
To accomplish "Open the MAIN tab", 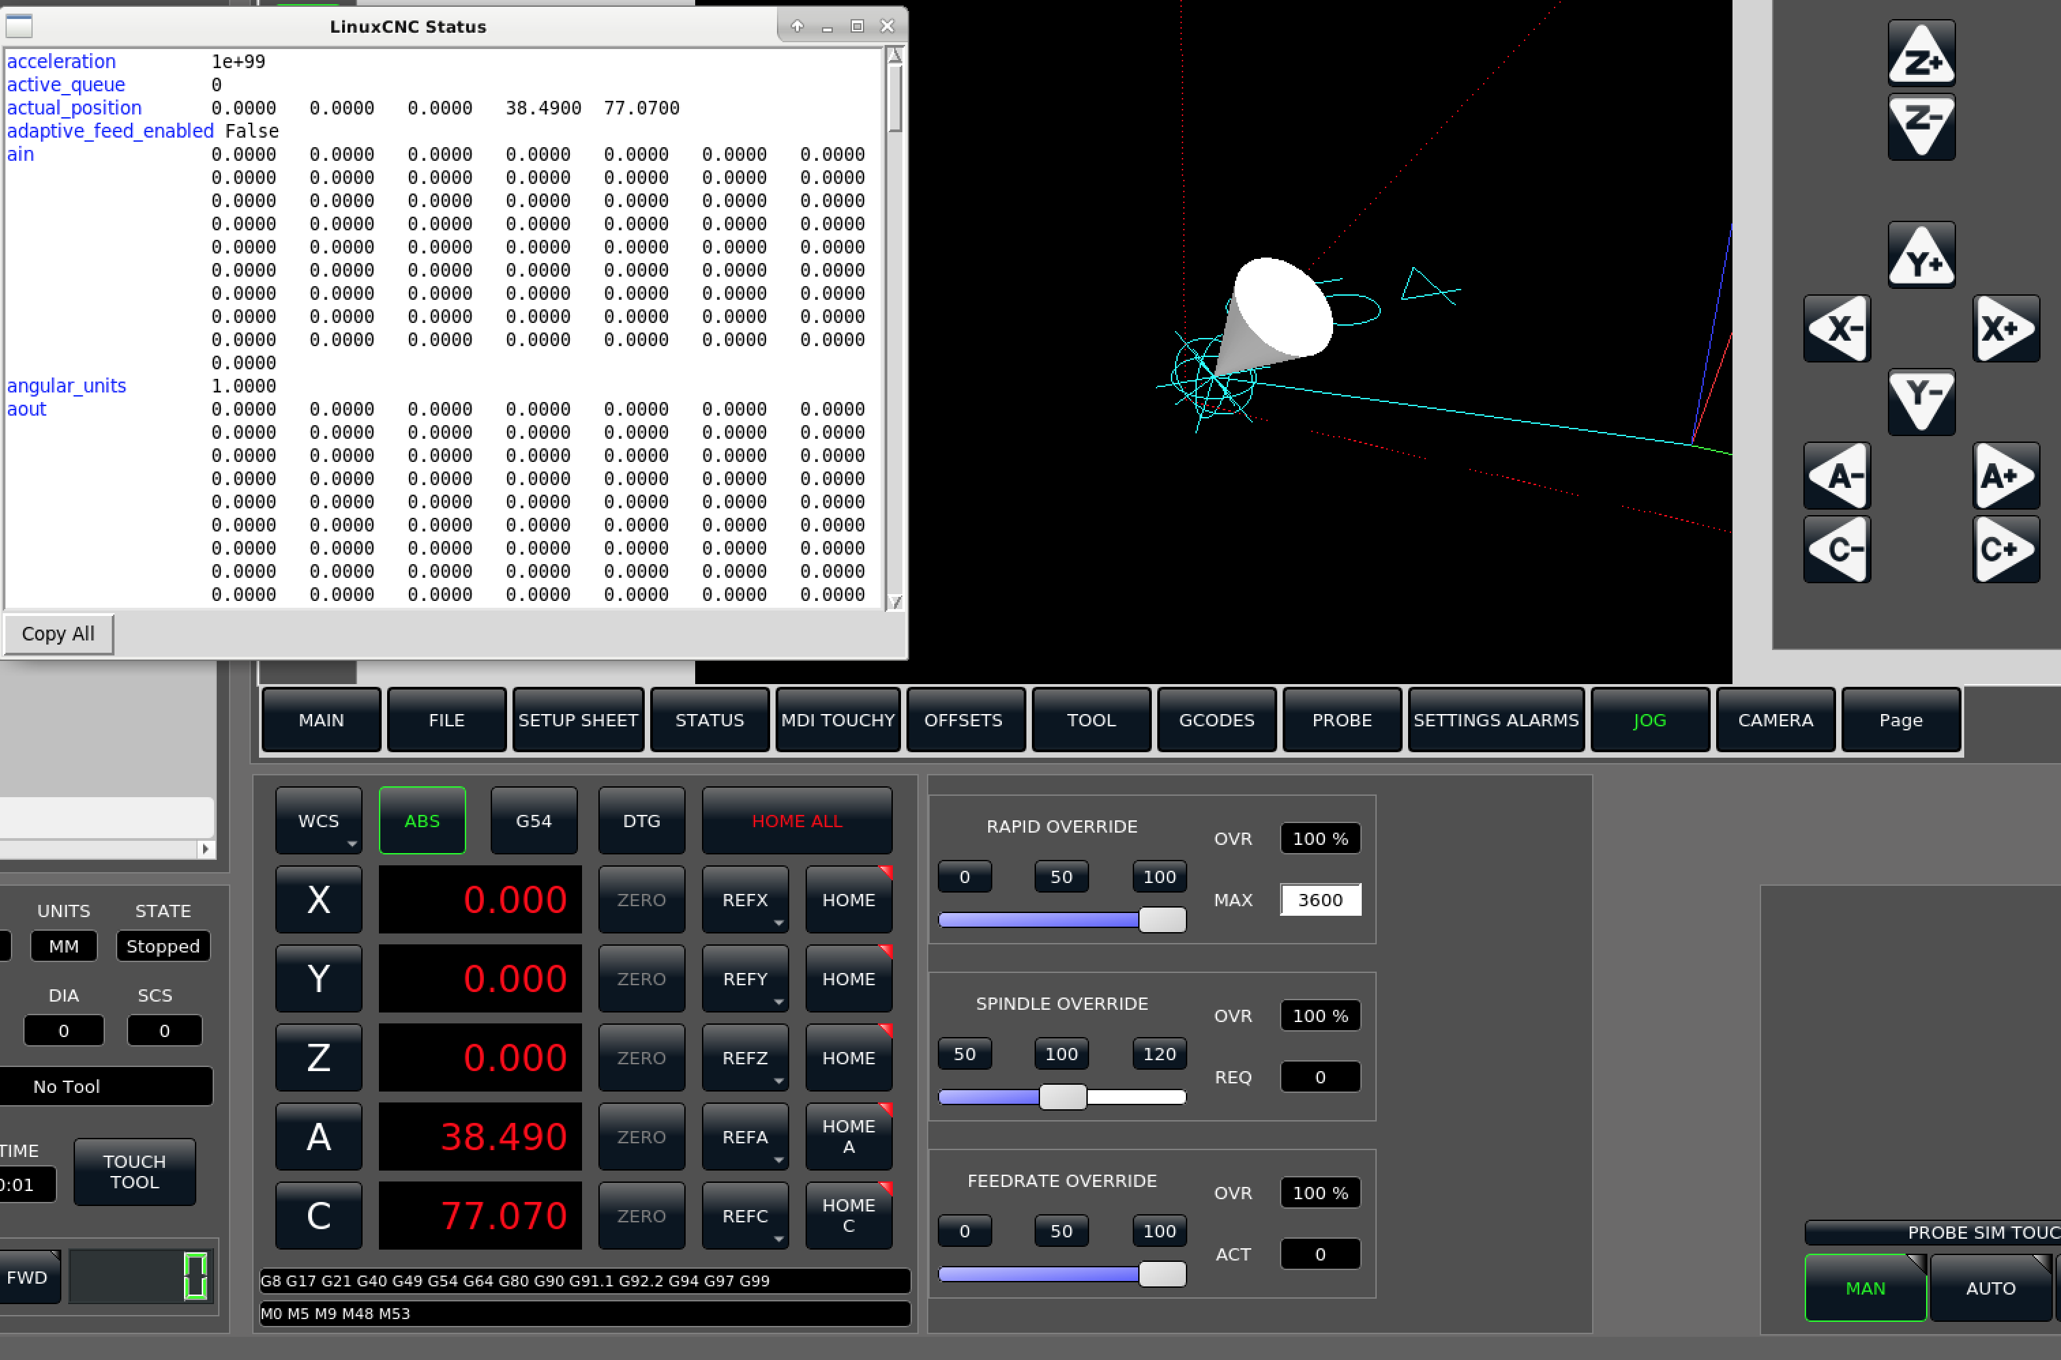I will click(x=321, y=720).
